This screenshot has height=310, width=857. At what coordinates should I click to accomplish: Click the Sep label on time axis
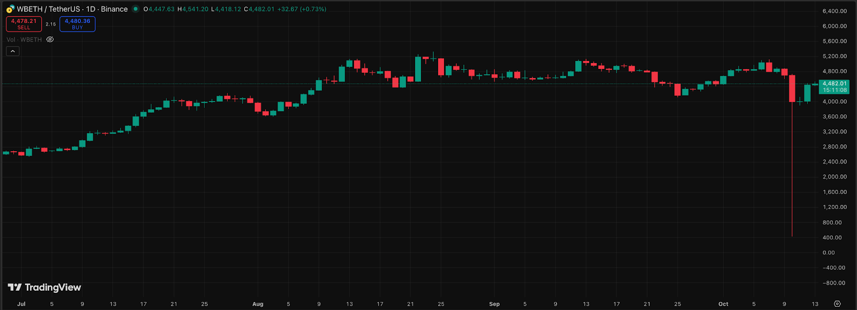[x=494, y=304]
